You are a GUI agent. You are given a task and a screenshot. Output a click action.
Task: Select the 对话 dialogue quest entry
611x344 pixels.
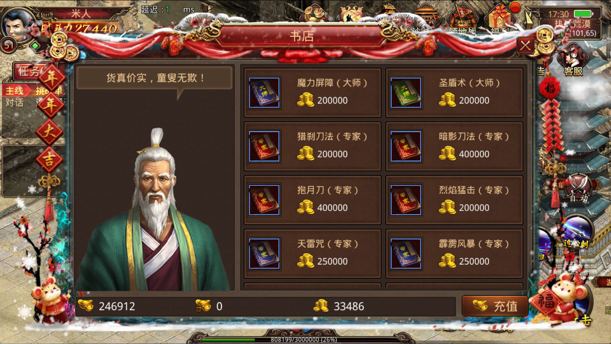pos(14,102)
